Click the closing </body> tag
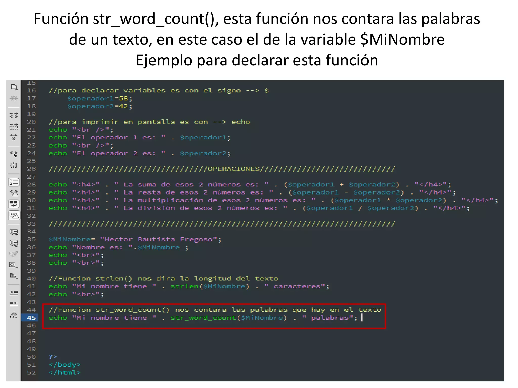 pos(64,365)
